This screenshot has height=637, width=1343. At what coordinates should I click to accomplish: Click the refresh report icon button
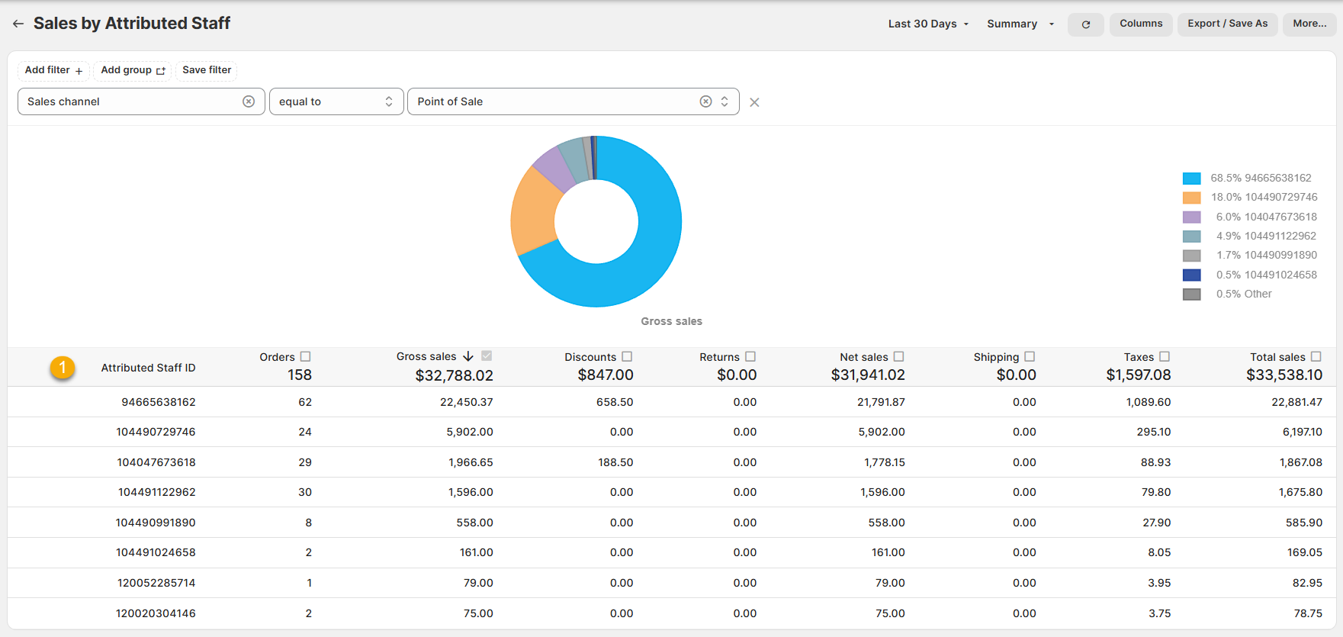[1085, 24]
